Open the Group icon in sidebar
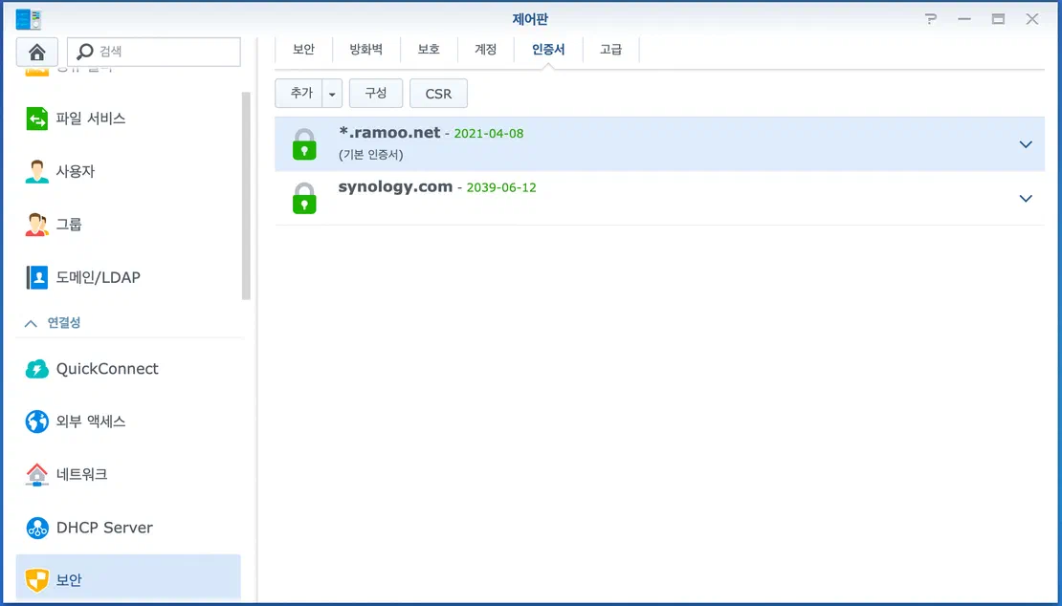Screen dimensions: 1062x606 pos(36,224)
